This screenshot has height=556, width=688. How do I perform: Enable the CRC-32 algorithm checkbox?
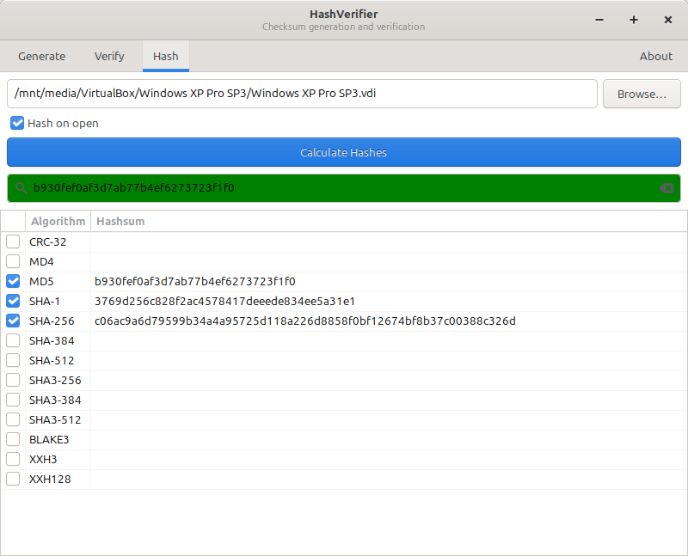pyautogui.click(x=13, y=241)
